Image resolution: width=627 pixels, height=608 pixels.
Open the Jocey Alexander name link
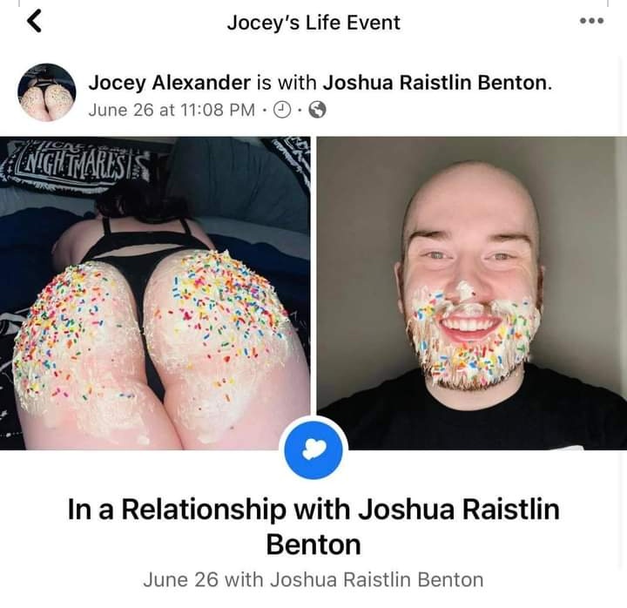click(170, 83)
